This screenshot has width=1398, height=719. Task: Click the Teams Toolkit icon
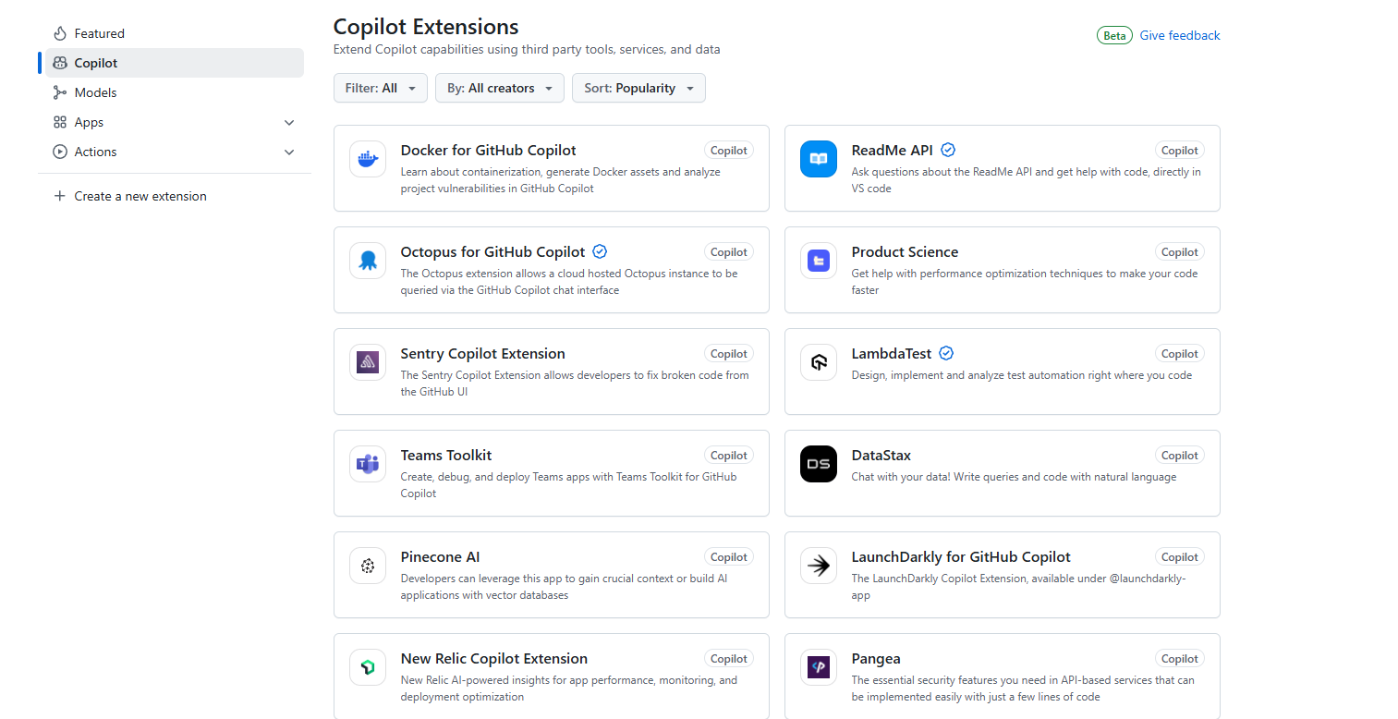coord(367,464)
